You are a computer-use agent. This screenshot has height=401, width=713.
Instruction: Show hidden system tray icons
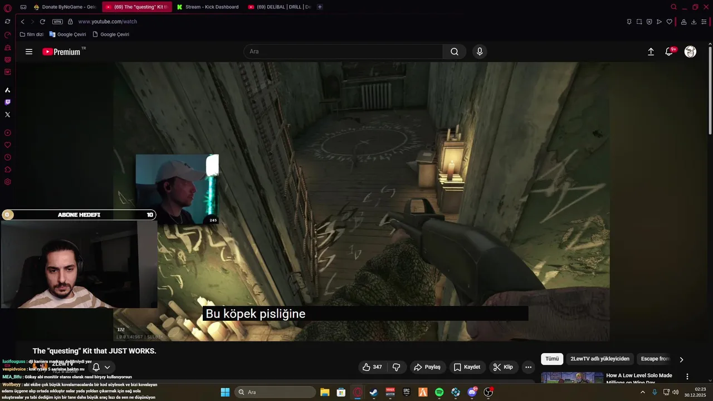tap(642, 393)
